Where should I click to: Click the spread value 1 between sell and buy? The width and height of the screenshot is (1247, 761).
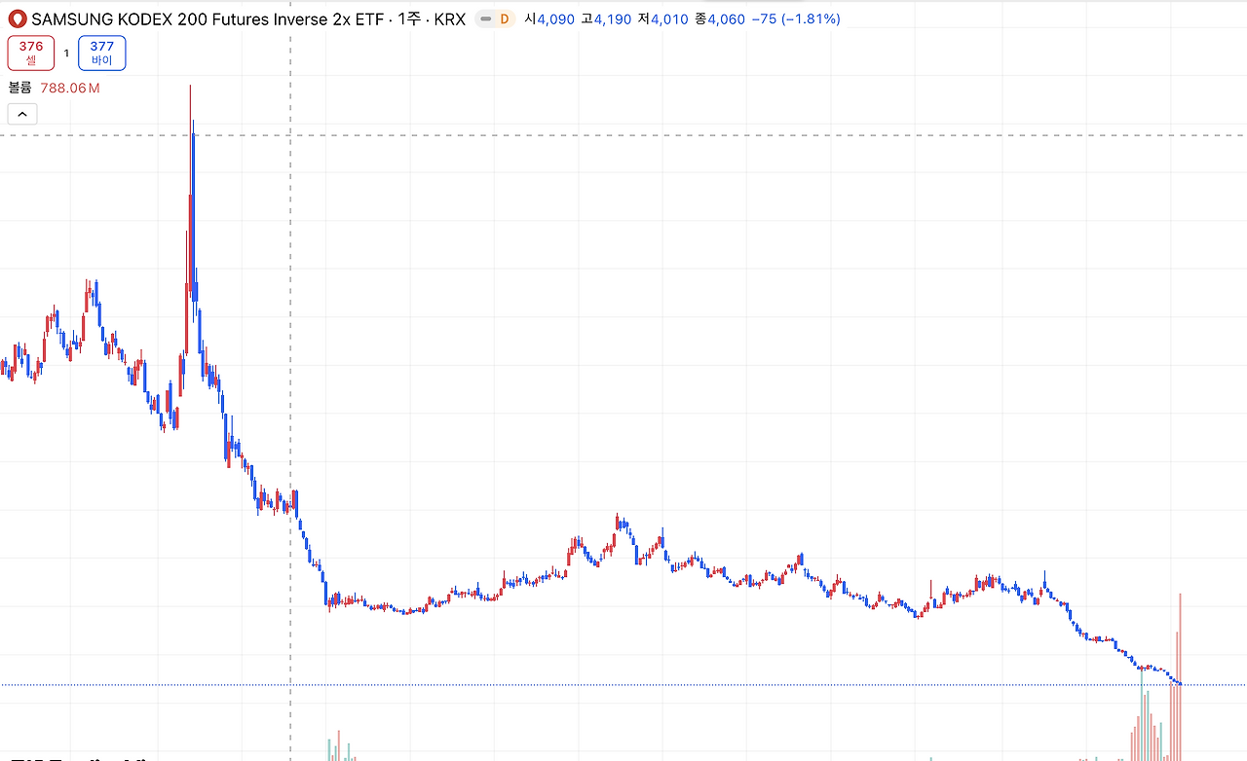[x=66, y=54]
